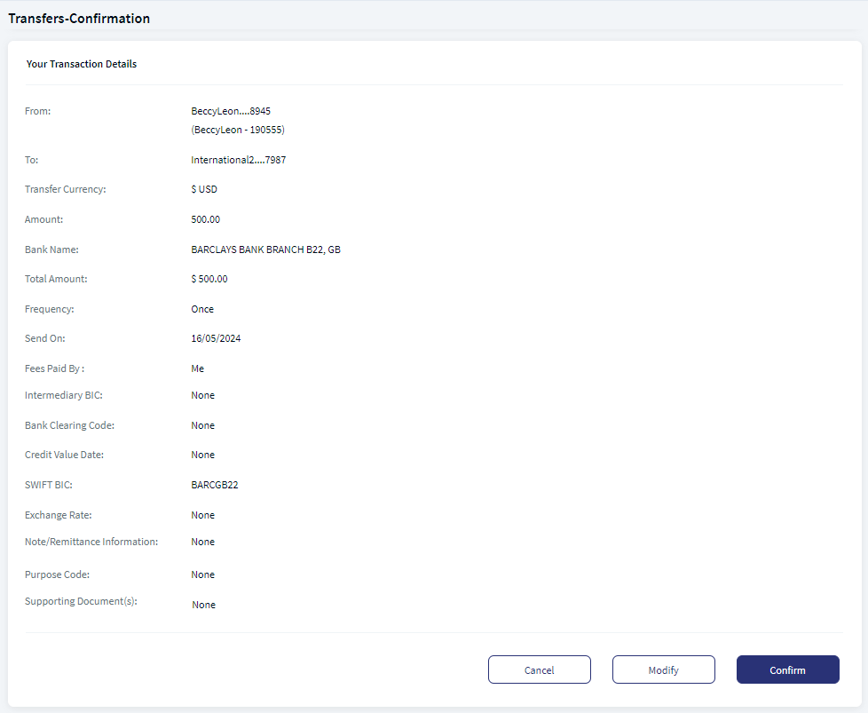Select the Bank Clearing Code None value
Screen dimensions: 868x713
[202, 425]
